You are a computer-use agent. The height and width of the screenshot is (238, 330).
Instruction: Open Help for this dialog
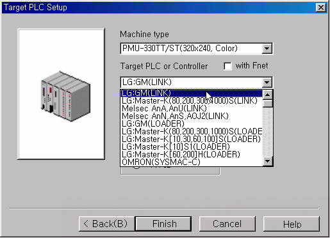point(292,224)
